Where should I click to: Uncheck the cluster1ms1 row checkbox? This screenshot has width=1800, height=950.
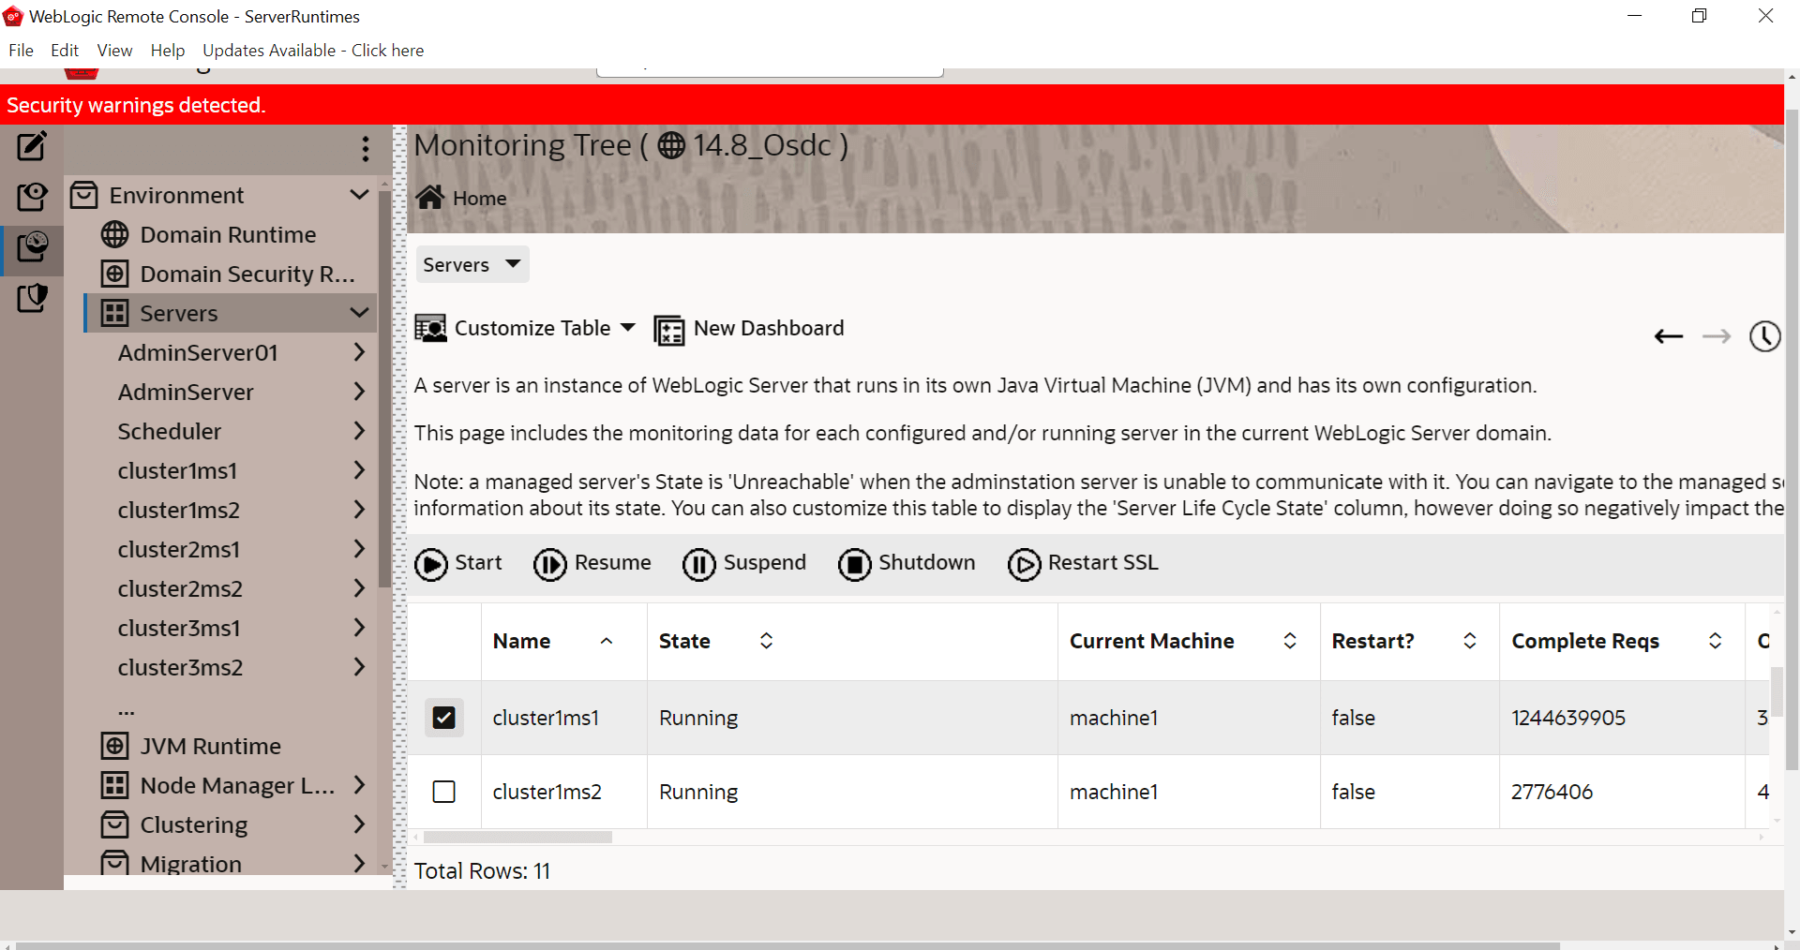(x=444, y=718)
